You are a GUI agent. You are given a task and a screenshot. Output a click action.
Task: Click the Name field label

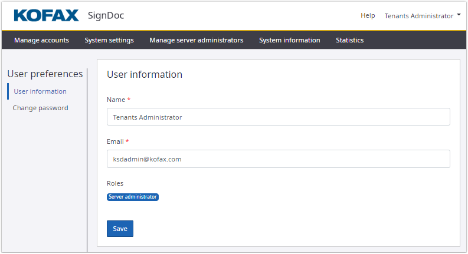click(x=116, y=100)
